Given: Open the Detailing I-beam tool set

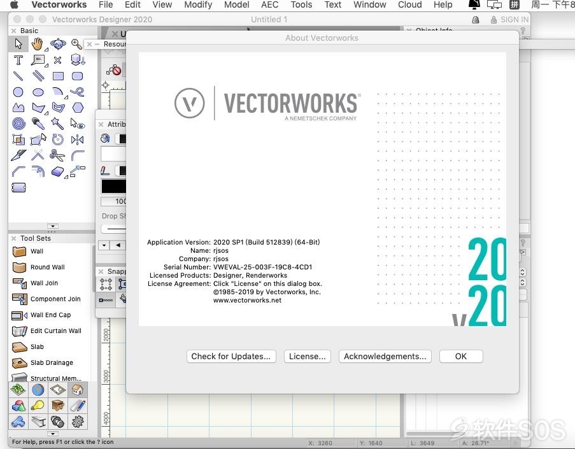Looking at the screenshot, I should coord(38,422).
